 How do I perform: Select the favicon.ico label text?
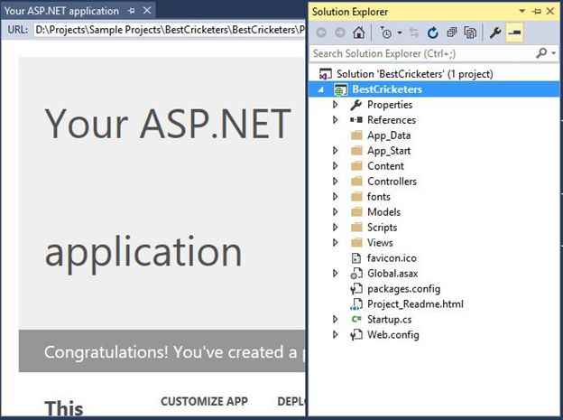coord(392,258)
